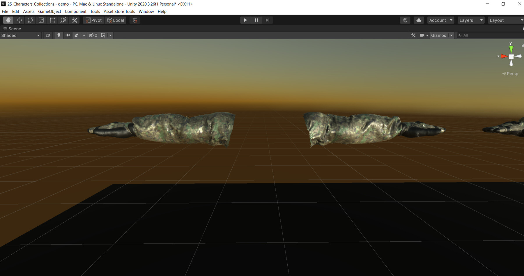Open the Shaded draw mode dropdown

[x=20, y=35]
